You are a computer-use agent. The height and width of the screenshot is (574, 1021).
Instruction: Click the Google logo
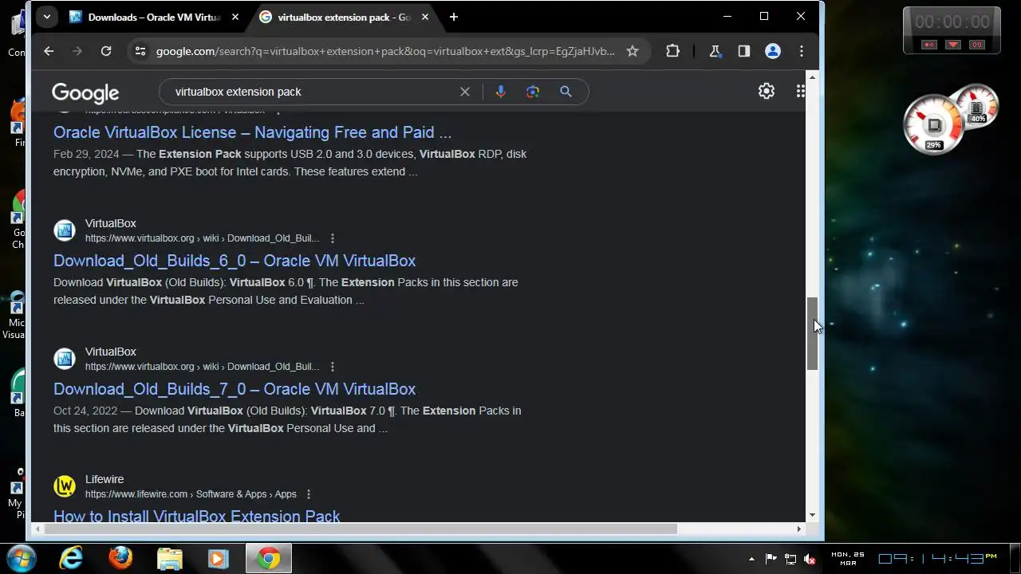coord(85,92)
